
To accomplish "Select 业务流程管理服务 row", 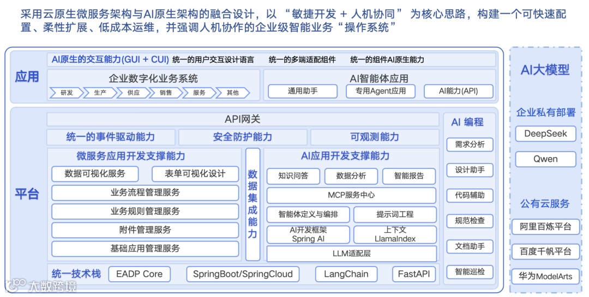I will (145, 192).
